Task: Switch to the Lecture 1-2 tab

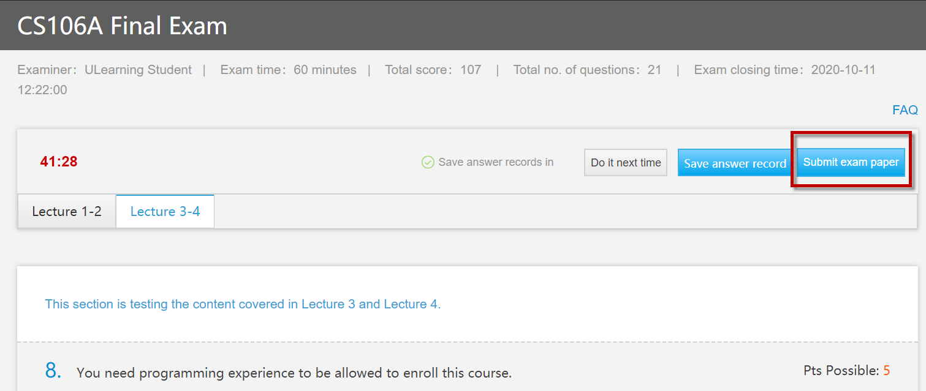Action: [x=67, y=212]
